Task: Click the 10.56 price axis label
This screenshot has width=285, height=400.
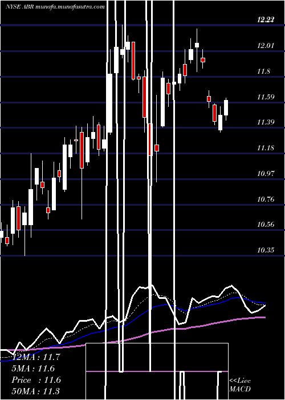Action: [266, 225]
